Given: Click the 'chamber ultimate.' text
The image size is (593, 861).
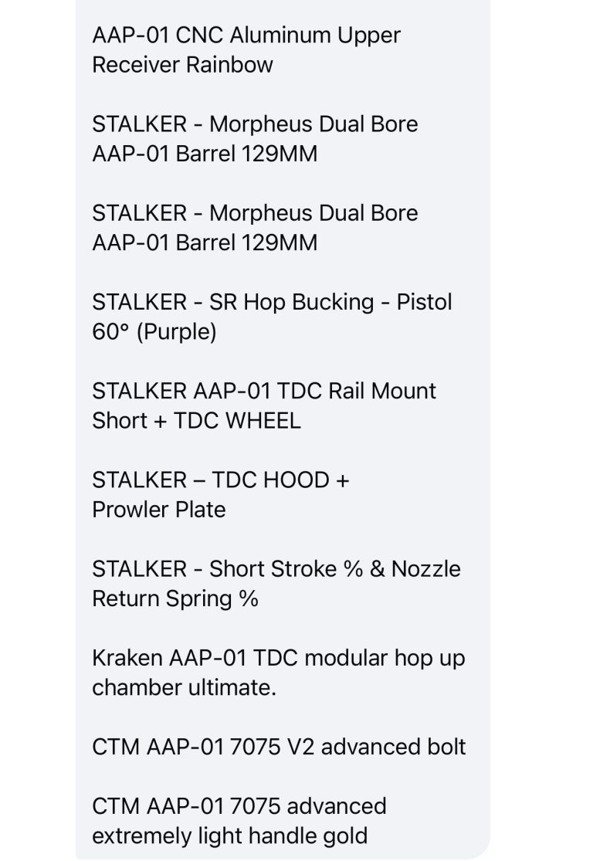Looking at the screenshot, I should [x=184, y=689].
